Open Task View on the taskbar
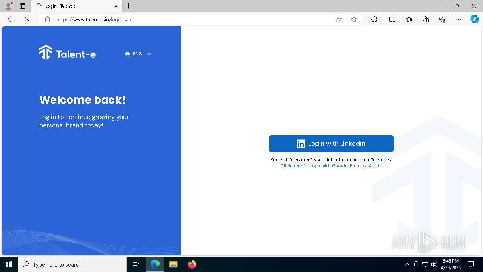 136,264
